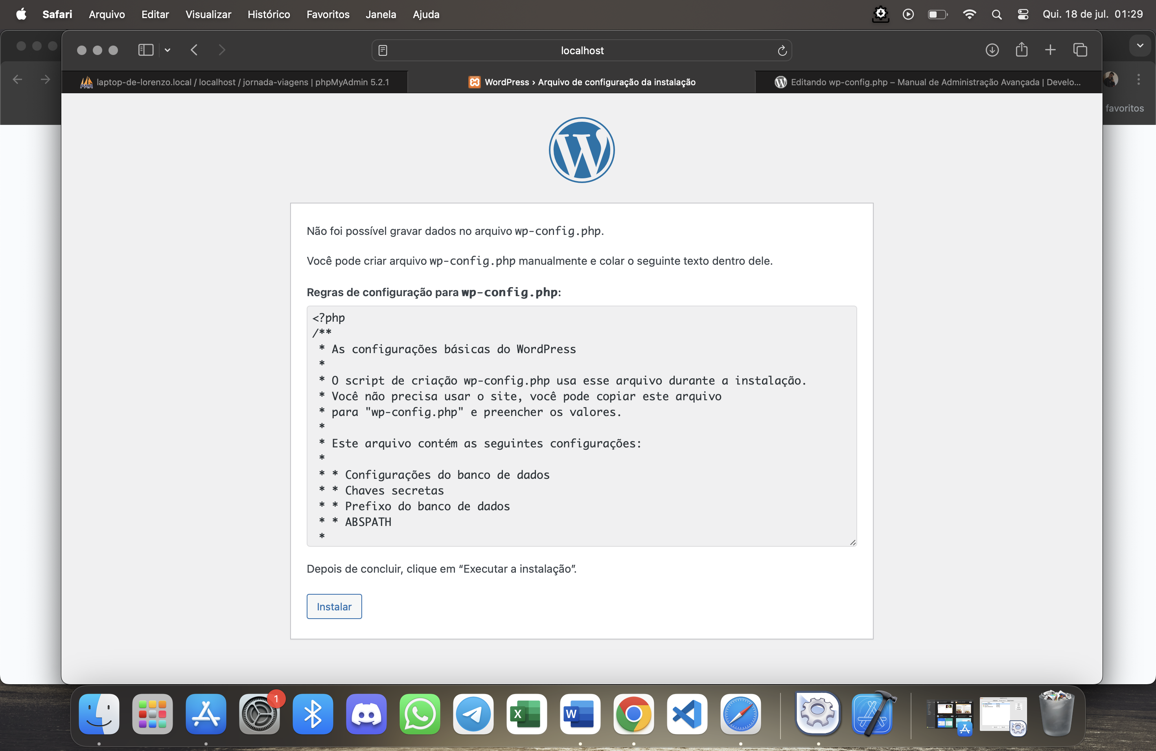Expand the sidebar tab group dropdown
The height and width of the screenshot is (751, 1156).
click(167, 50)
